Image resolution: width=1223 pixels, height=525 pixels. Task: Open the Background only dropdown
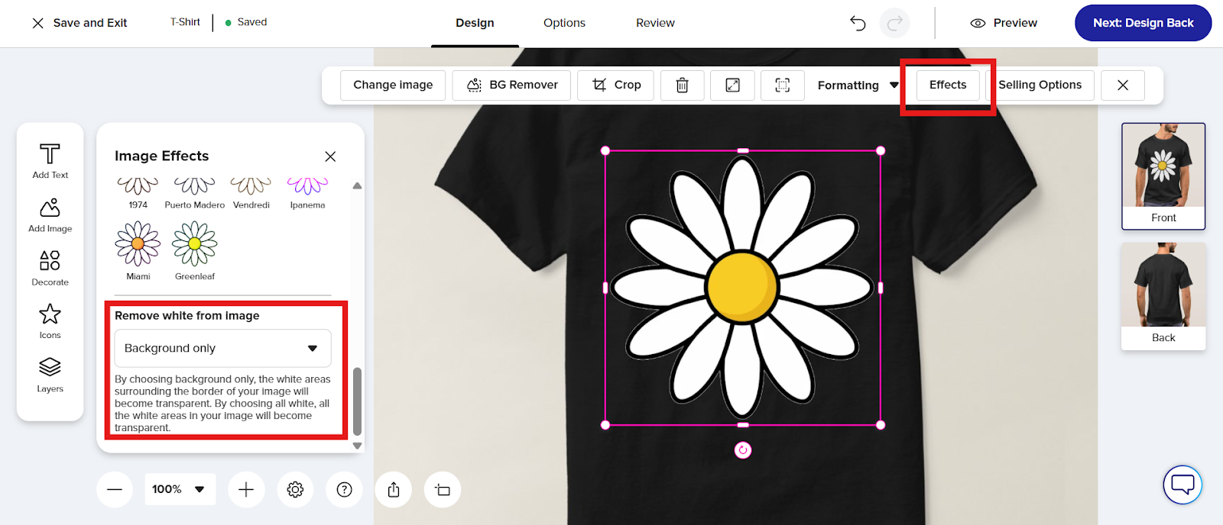pos(222,348)
